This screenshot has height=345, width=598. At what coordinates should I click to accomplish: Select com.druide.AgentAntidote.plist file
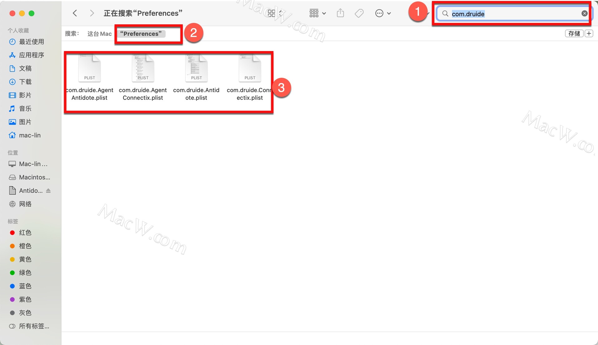point(89,78)
